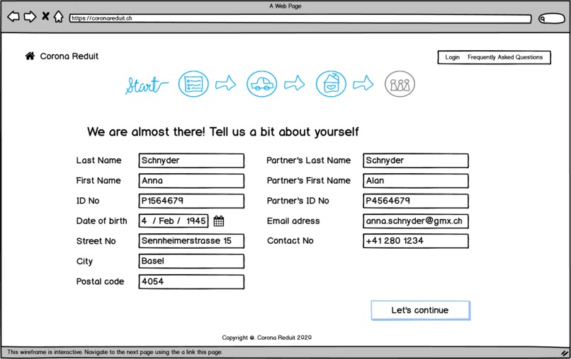
Task: Click the browser home icon
Action: [58, 16]
